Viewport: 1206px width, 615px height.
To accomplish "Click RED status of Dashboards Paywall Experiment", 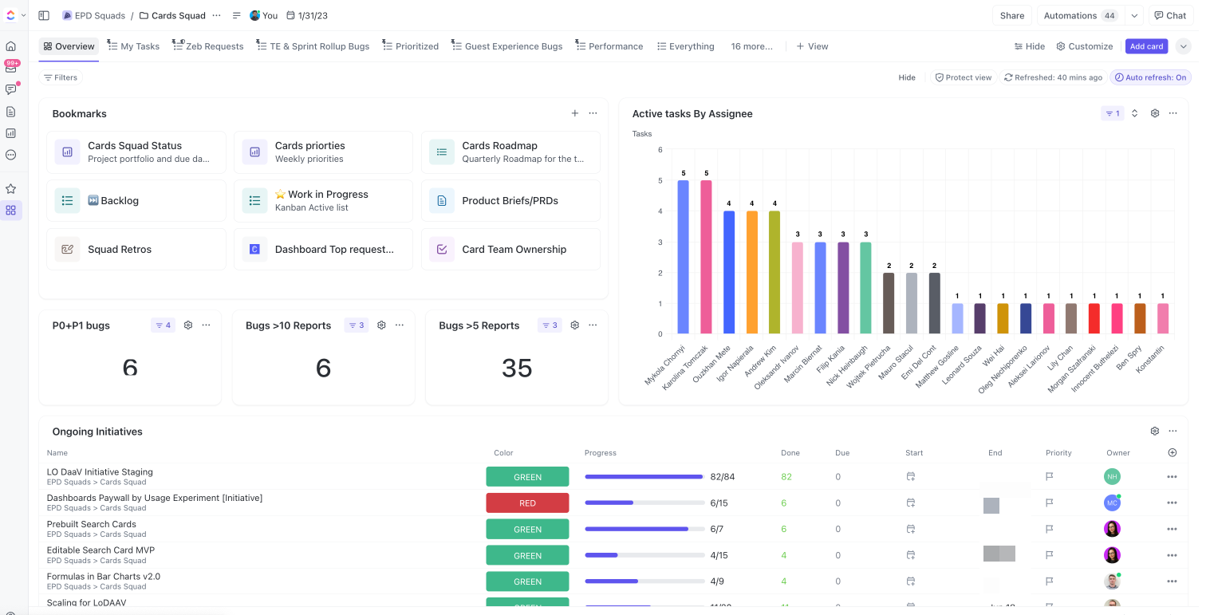I will [527, 503].
